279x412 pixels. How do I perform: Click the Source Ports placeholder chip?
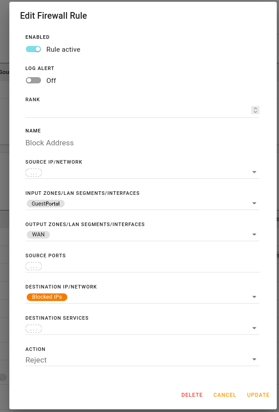tap(33, 266)
